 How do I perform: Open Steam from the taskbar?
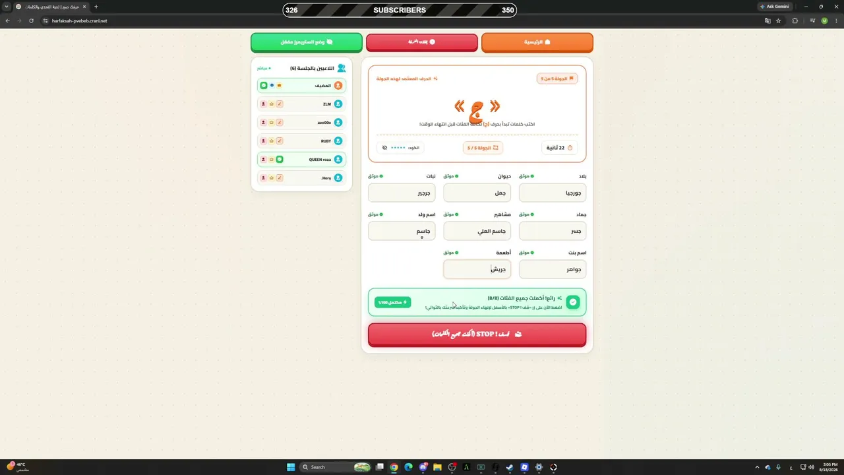click(x=510, y=467)
